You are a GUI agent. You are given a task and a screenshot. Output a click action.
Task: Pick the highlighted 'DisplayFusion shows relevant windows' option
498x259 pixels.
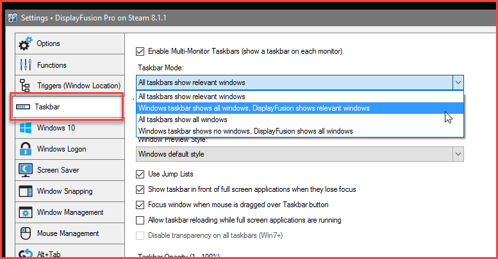click(254, 108)
